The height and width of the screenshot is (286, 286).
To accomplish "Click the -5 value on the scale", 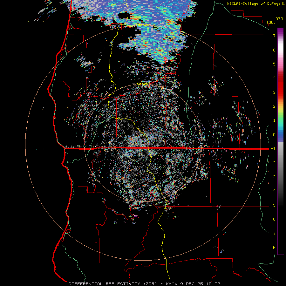I will [x=273, y=205].
